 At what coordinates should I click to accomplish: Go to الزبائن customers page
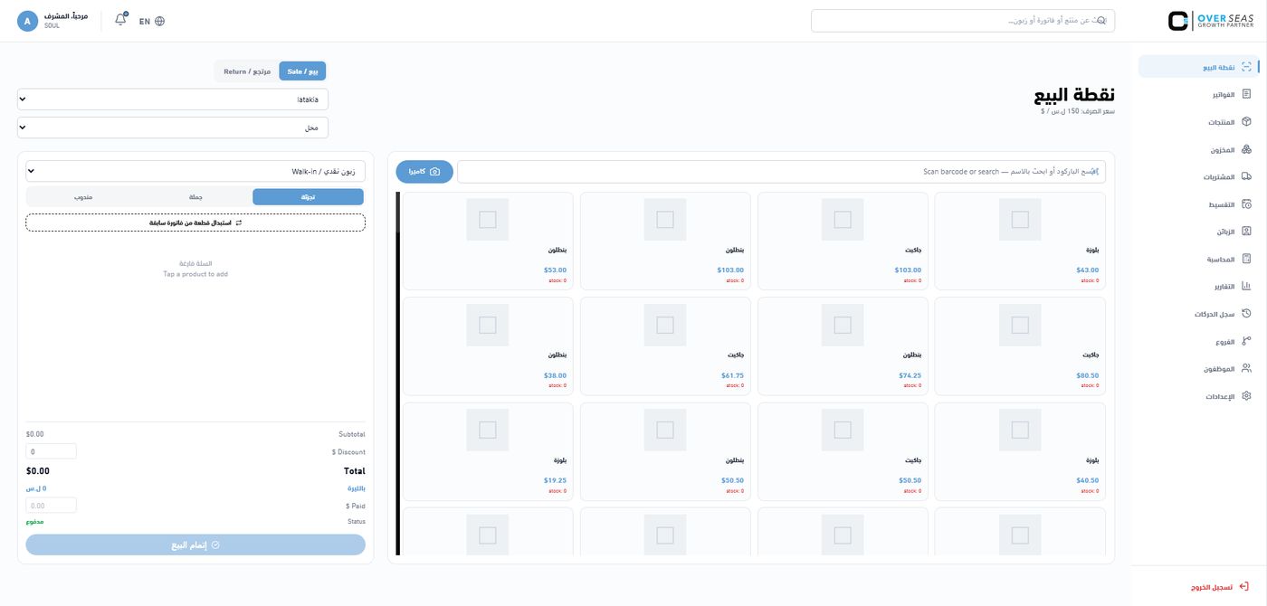click(1198, 232)
